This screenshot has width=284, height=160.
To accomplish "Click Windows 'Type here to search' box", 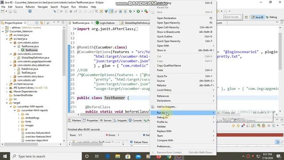I will [x=46, y=156].
